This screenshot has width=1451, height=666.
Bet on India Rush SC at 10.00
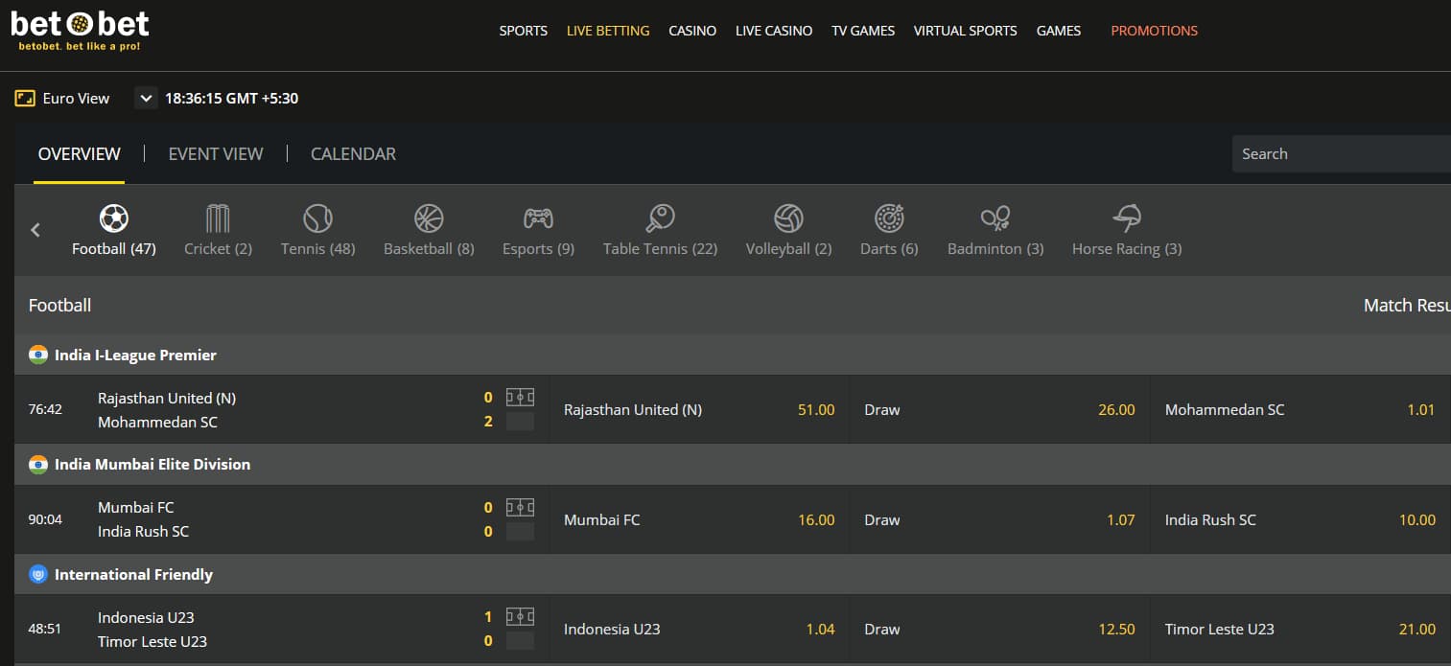[1300, 519]
